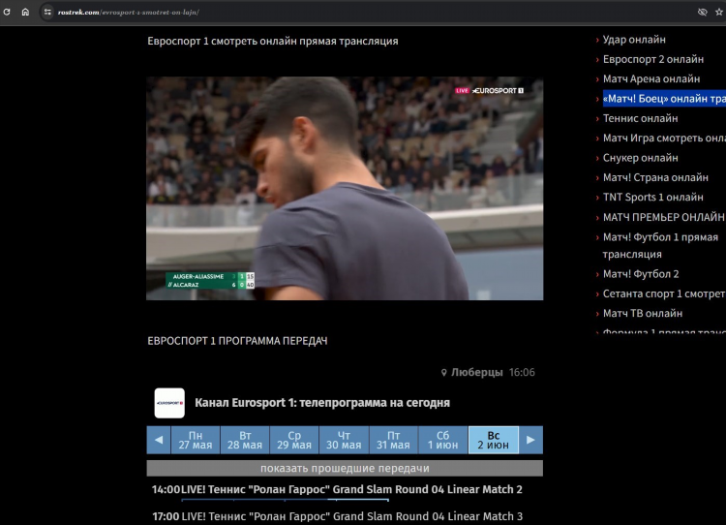
Task: Click the 14:00 program progress bar
Action: pyautogui.click(x=286, y=500)
